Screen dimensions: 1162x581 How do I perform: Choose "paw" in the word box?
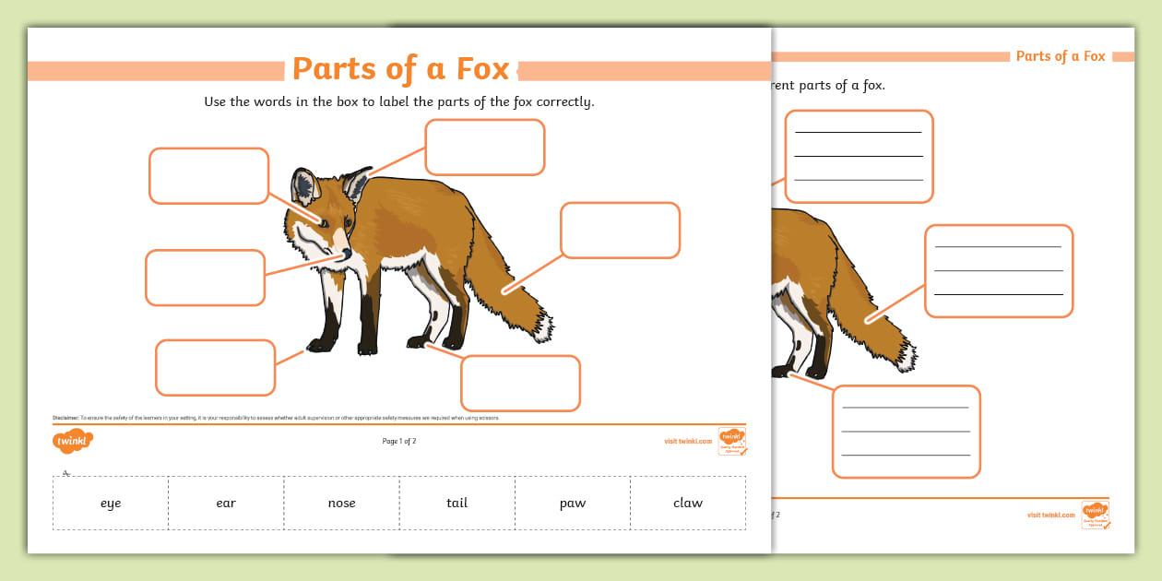(x=573, y=503)
